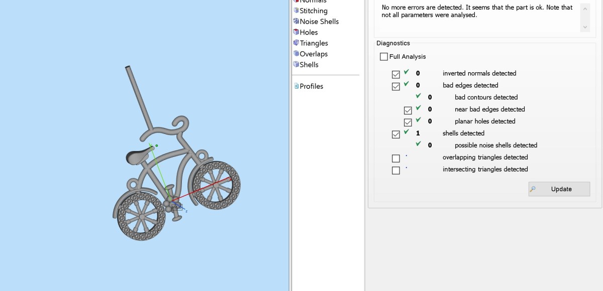The width and height of the screenshot is (603, 291).
Task: Uncheck inverted normals detection
Action: point(396,74)
